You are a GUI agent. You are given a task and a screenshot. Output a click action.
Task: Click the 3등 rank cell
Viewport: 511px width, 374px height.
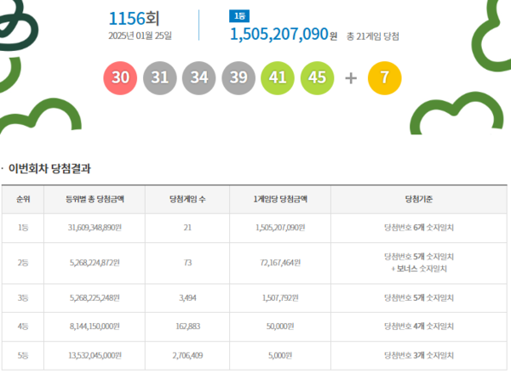[x=23, y=297]
